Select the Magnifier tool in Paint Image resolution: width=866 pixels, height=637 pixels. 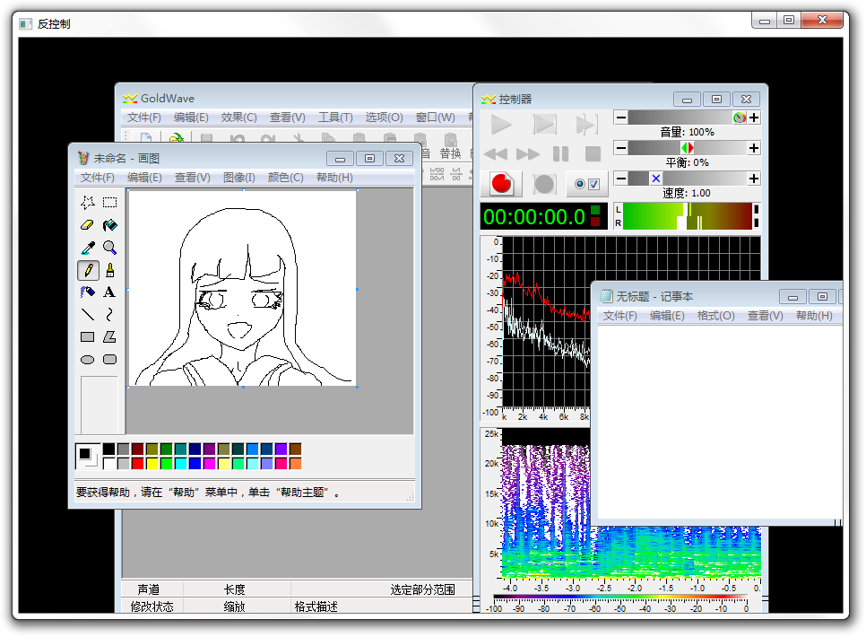pos(110,248)
